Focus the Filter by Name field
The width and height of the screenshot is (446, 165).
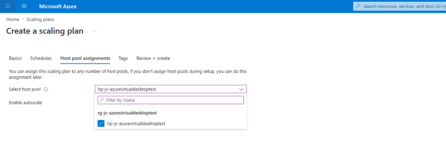171,100
